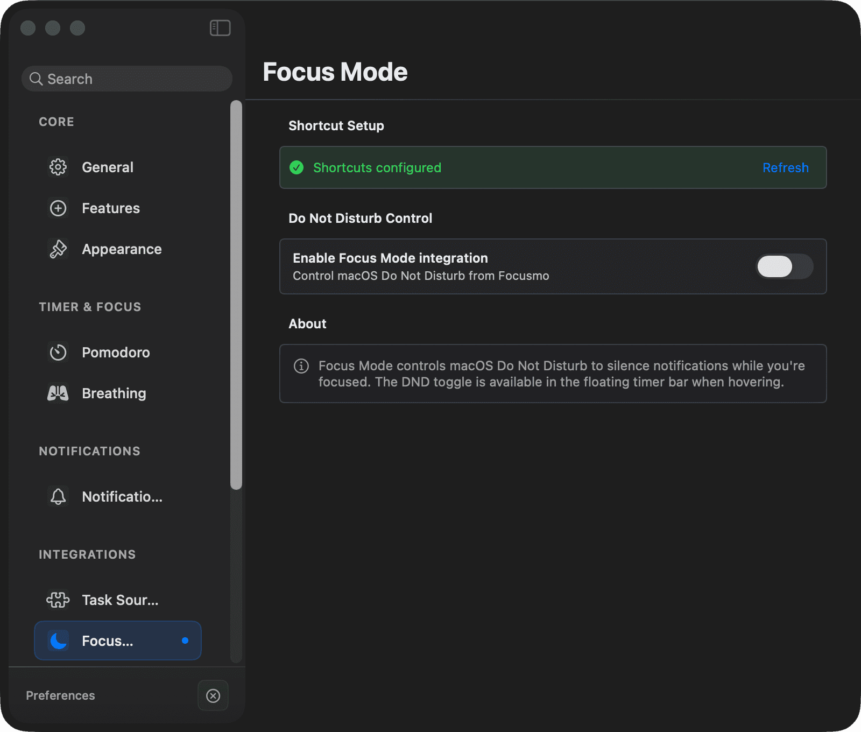Image resolution: width=861 pixels, height=732 pixels.
Task: Click the Shortcut Setup heading
Action: pyautogui.click(x=336, y=125)
